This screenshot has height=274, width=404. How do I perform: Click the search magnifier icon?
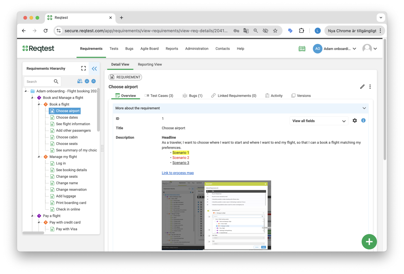tap(56, 82)
